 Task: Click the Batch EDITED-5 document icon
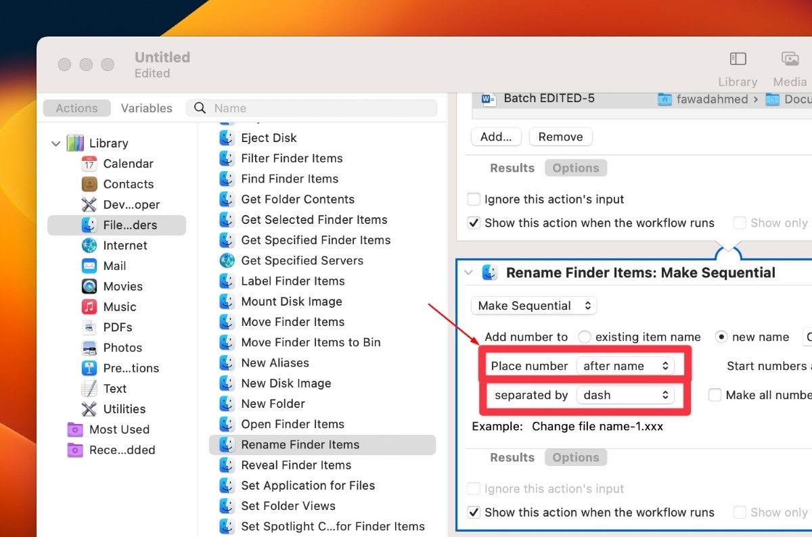click(x=489, y=99)
